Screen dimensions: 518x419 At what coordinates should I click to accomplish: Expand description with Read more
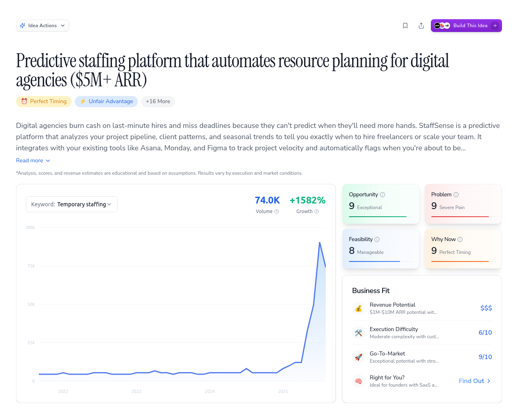pyautogui.click(x=33, y=160)
